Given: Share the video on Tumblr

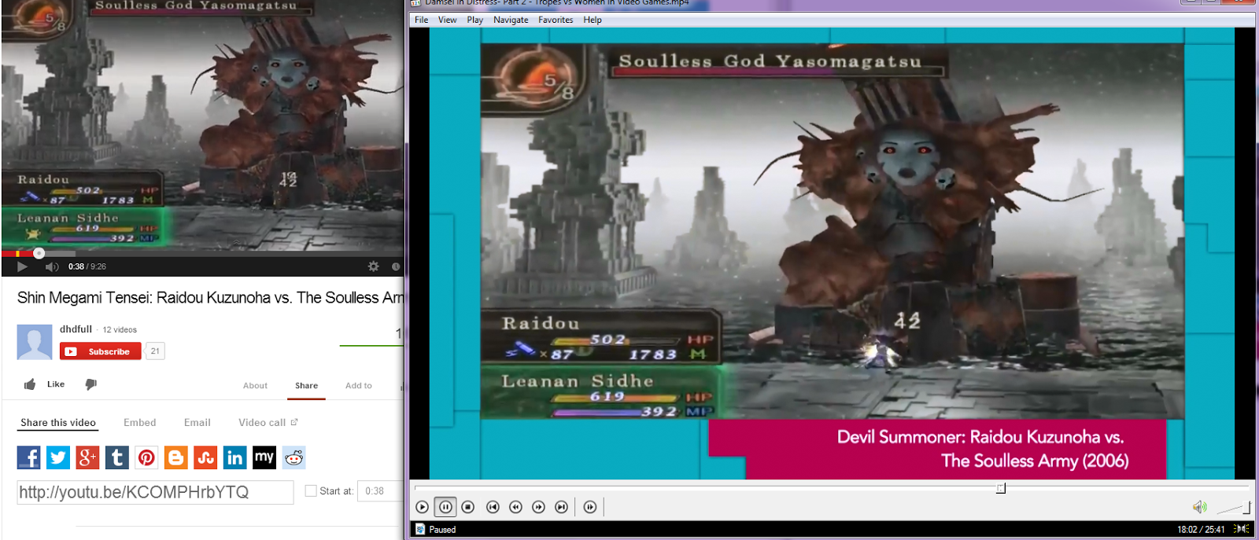Looking at the screenshot, I should pos(117,457).
